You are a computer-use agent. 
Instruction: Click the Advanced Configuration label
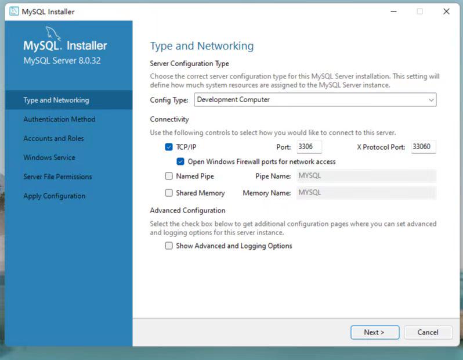pyautogui.click(x=187, y=210)
